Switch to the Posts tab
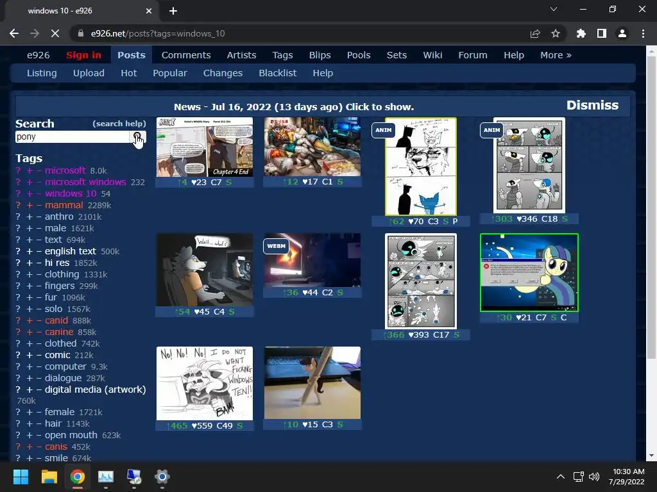Viewport: 657px width, 492px height. tap(131, 55)
